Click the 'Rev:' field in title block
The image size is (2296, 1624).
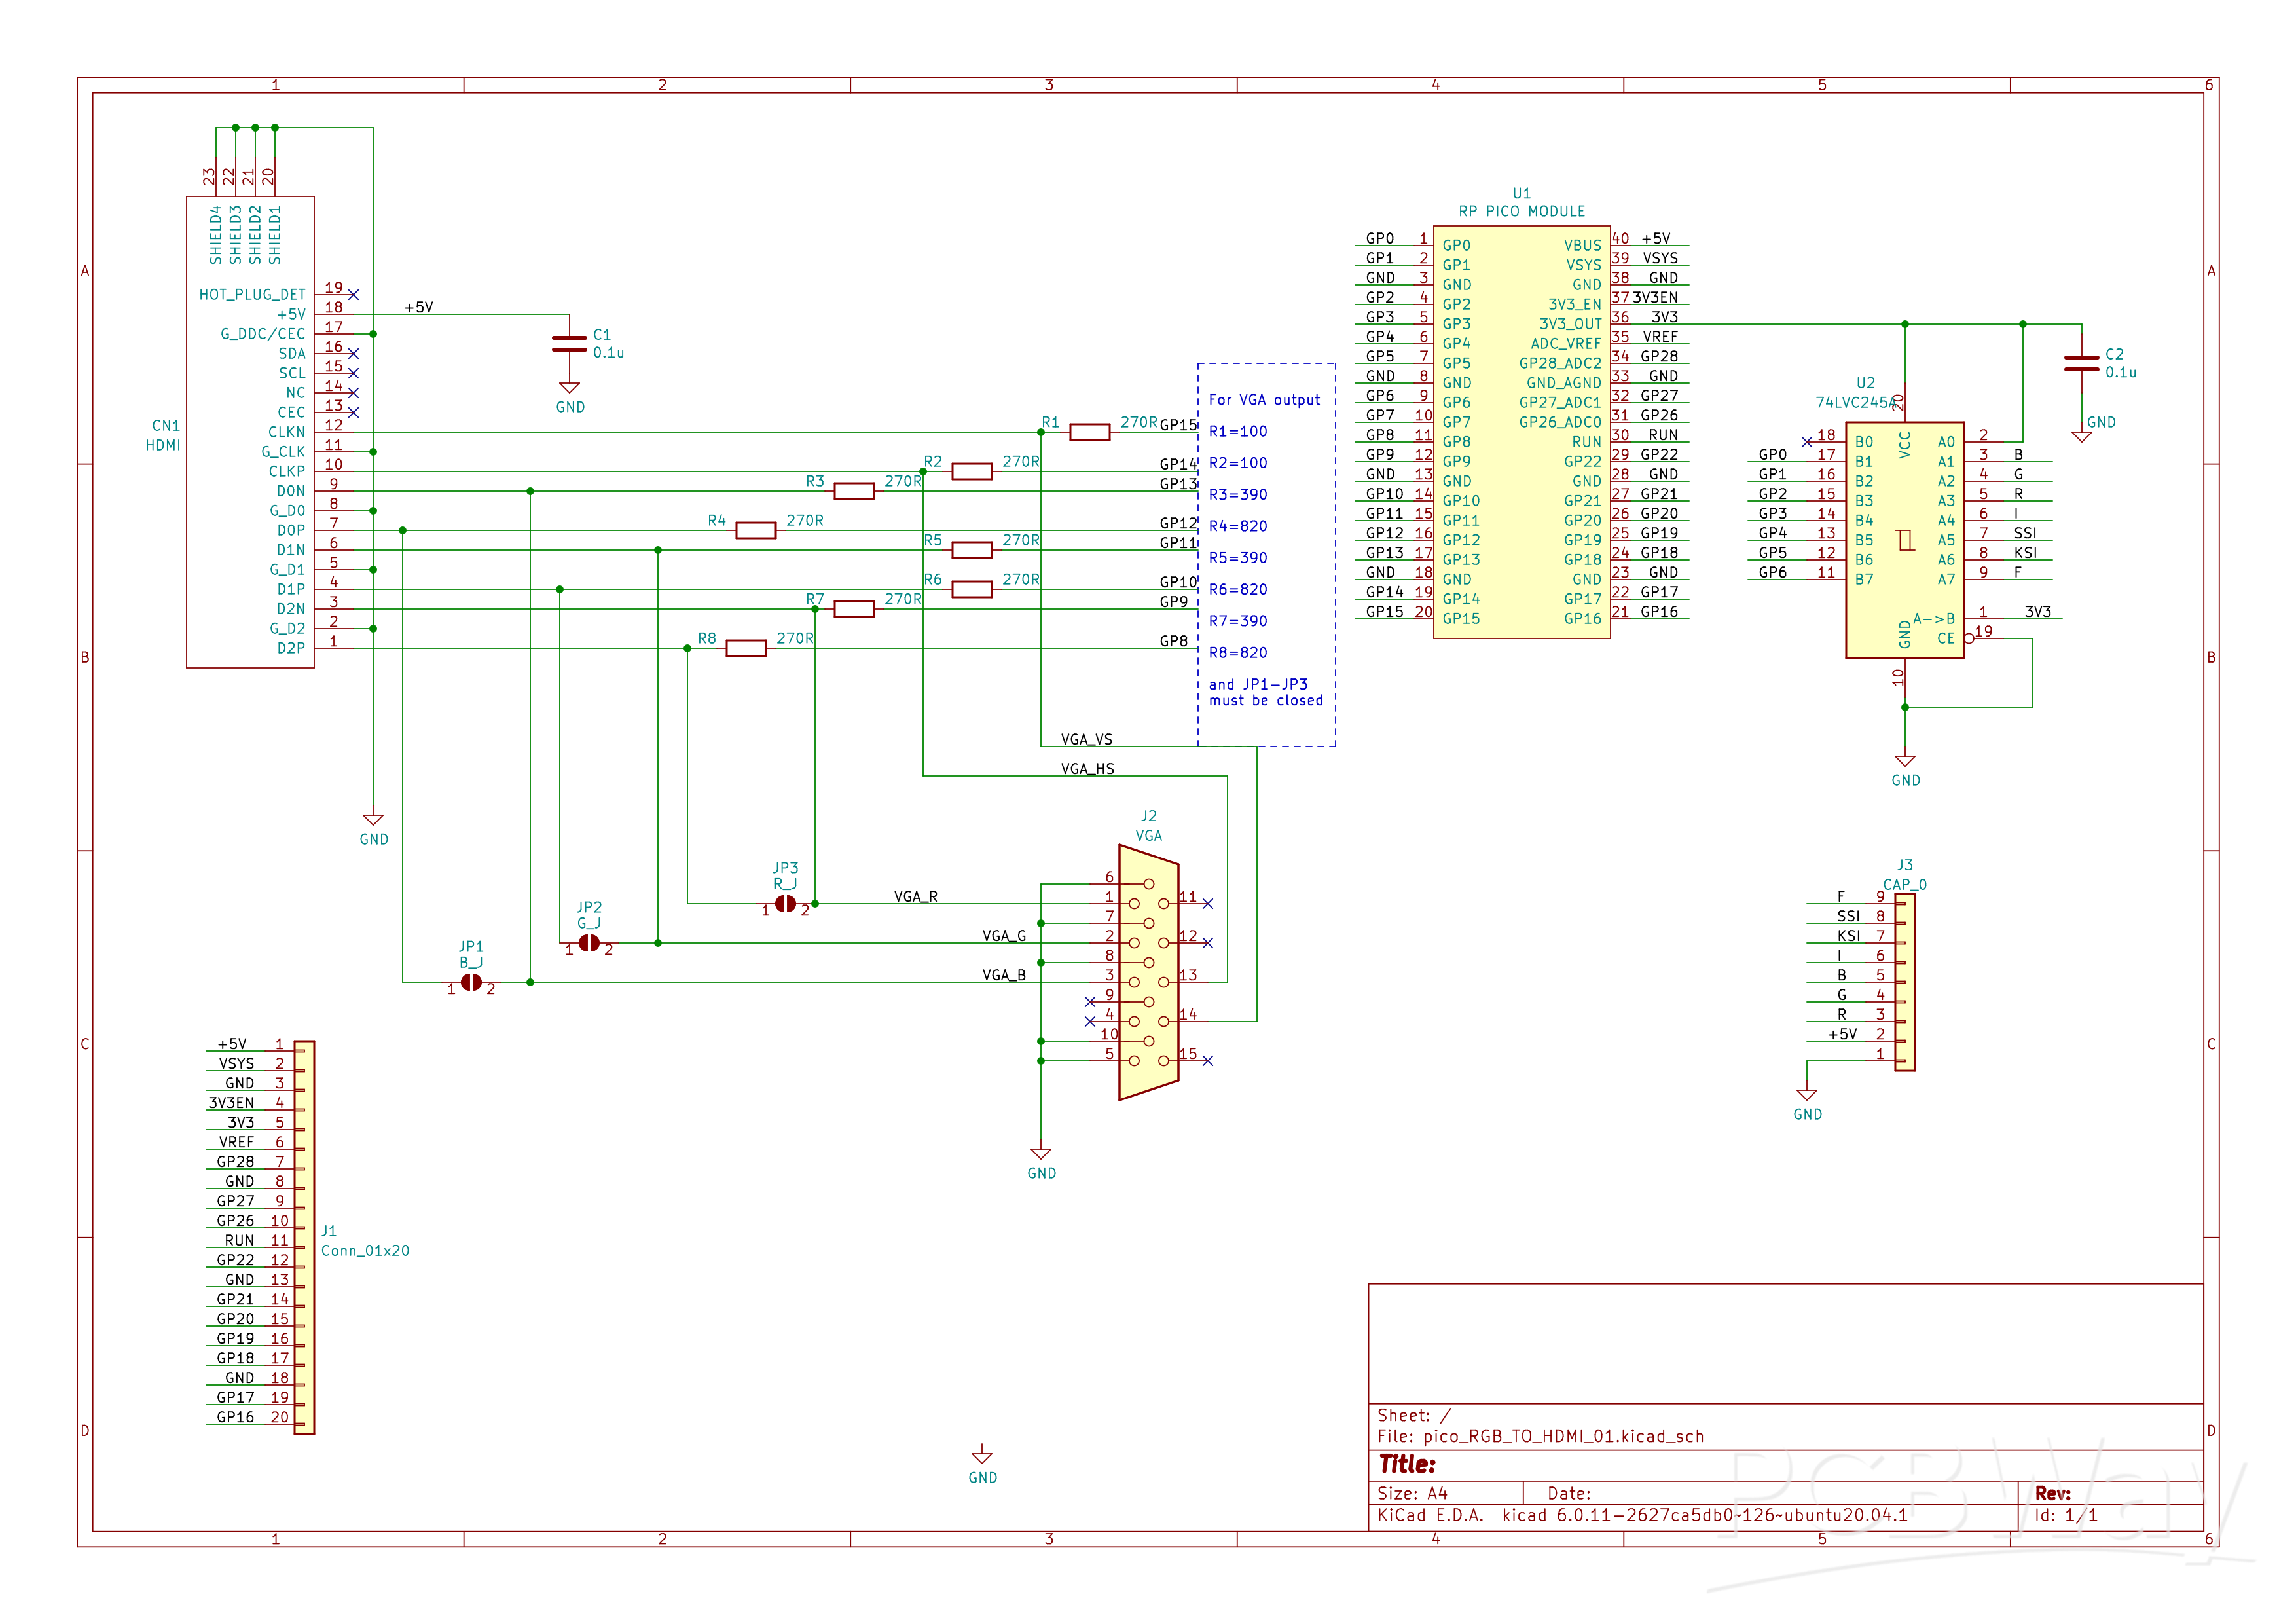[2052, 1494]
